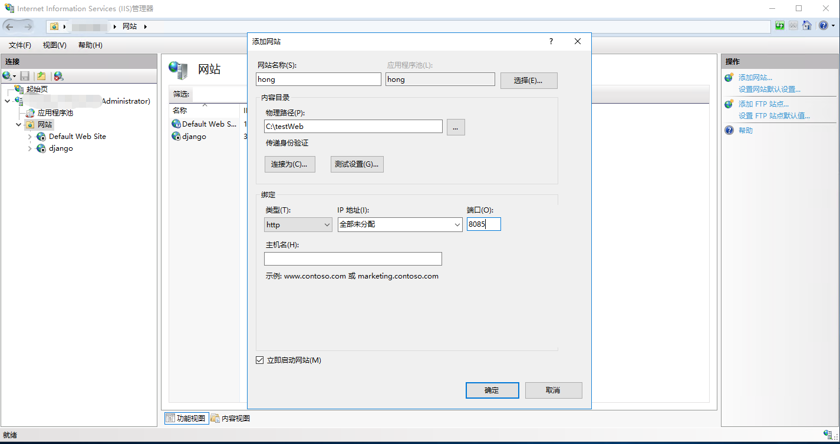Select the 应用程序池 tree item

55,112
